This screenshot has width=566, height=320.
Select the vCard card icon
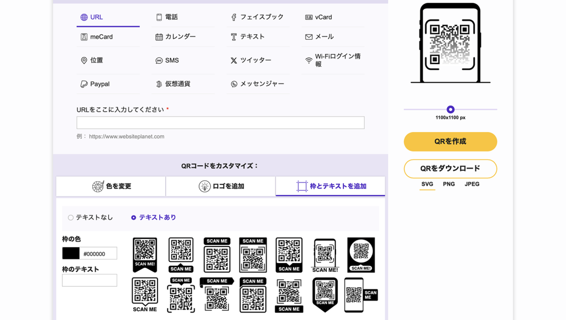point(308,17)
